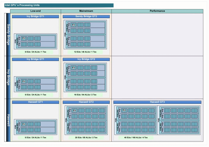The image size is (209, 147).
Task: Click the "12 EUs / 48 ALUs / 1 Tex" caption
Action: [x=85, y=52]
